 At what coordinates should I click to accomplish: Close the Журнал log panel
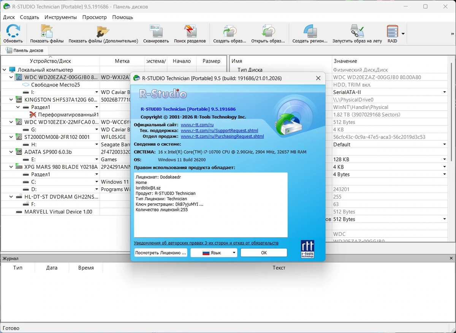point(451,258)
